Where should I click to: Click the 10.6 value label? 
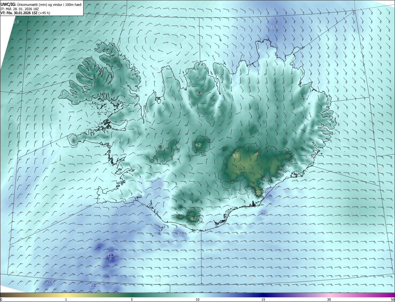249,278
